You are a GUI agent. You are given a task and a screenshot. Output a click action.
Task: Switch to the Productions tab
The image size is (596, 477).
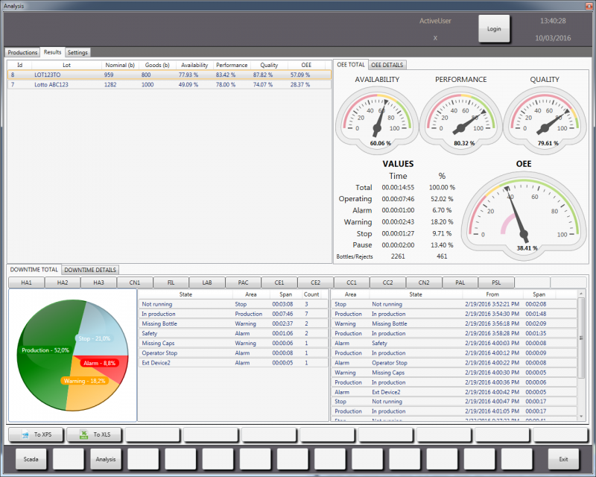[22, 53]
